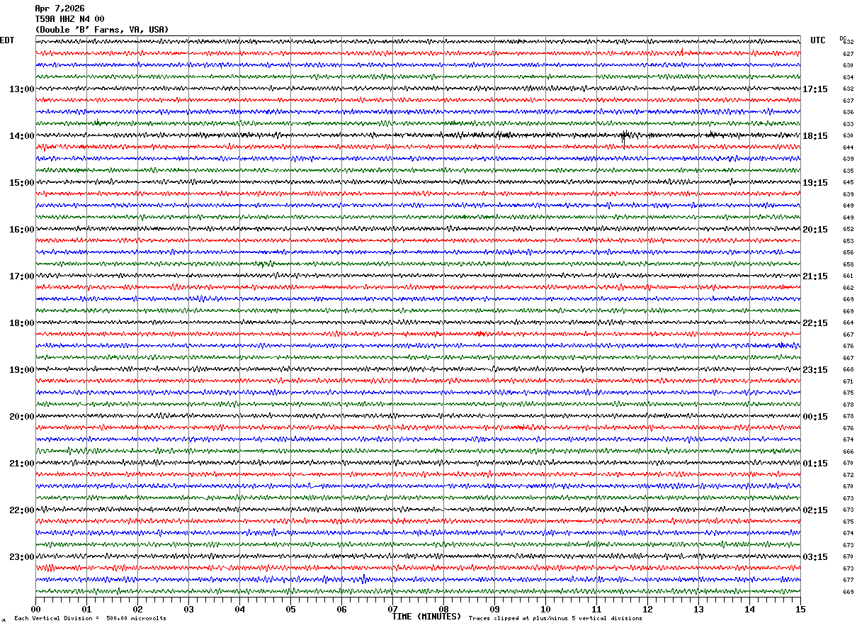Screen dimensions: 857x628
Task: Click the UTC column header
Action: (x=818, y=40)
